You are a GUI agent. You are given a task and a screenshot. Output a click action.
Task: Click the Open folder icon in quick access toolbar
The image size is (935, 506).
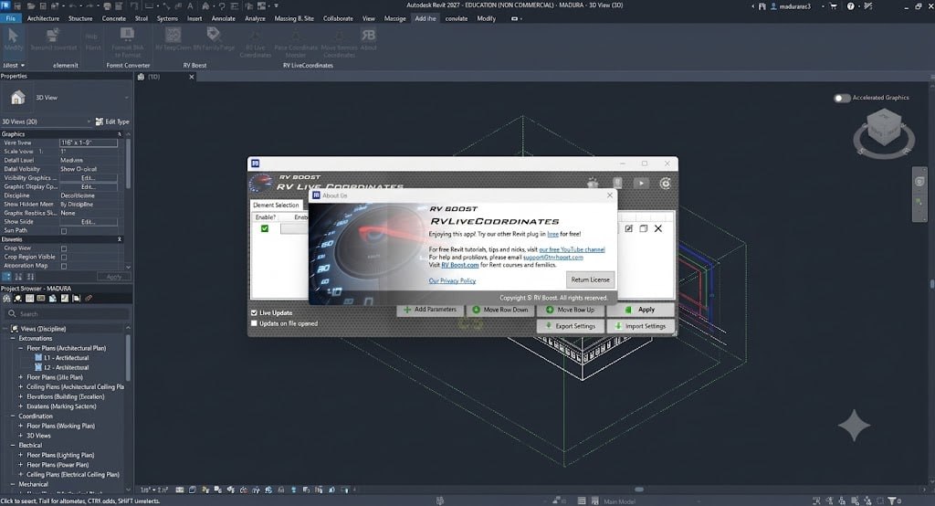point(31,5)
